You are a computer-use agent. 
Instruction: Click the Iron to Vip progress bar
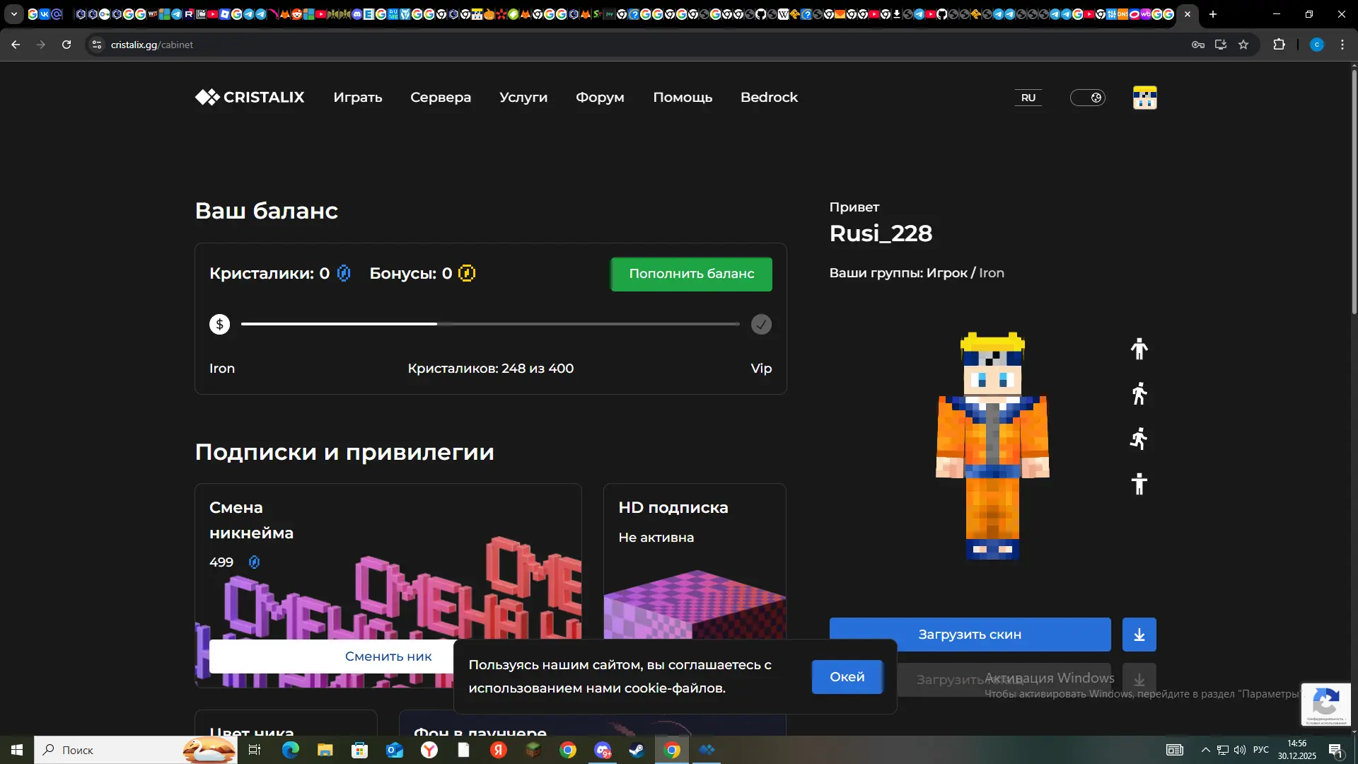(x=490, y=325)
